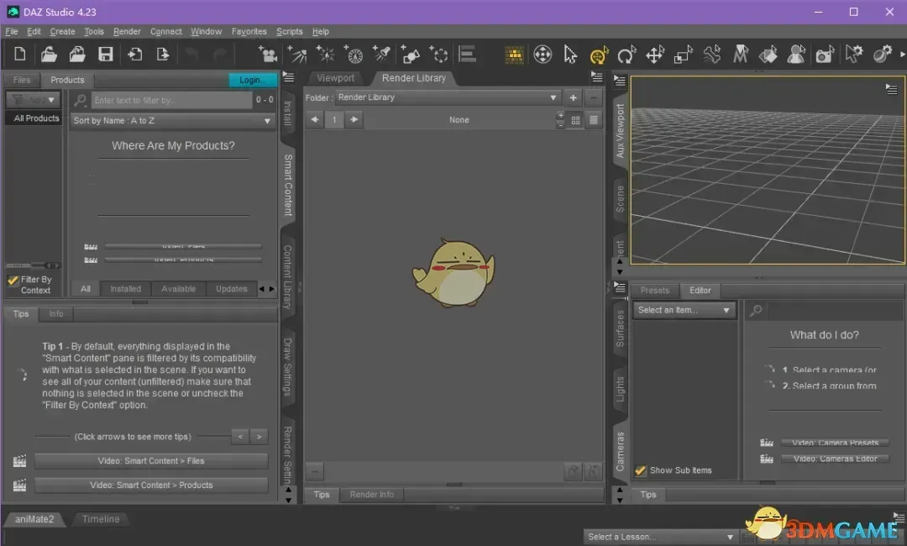
Task: Show the next tip with the right arrow
Action: pyautogui.click(x=260, y=436)
